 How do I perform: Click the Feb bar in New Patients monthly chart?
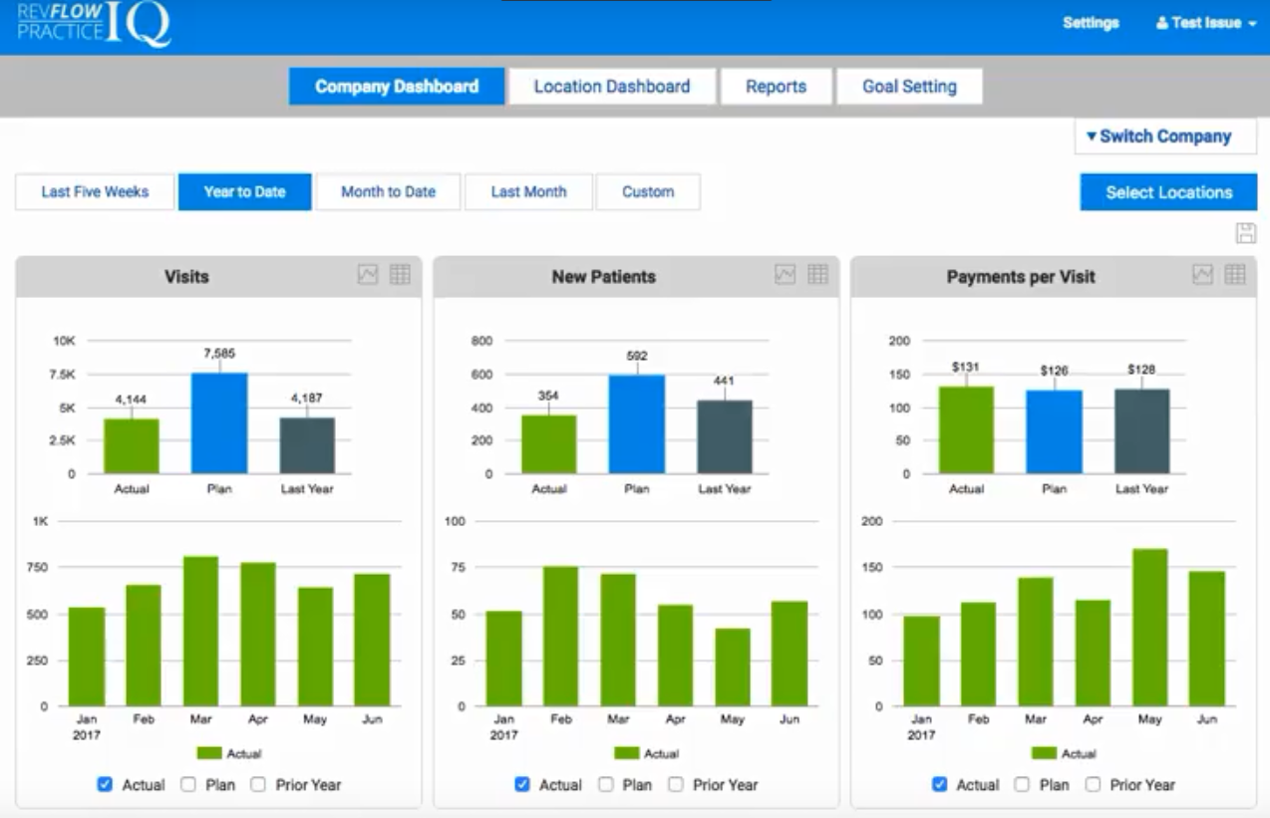click(560, 636)
